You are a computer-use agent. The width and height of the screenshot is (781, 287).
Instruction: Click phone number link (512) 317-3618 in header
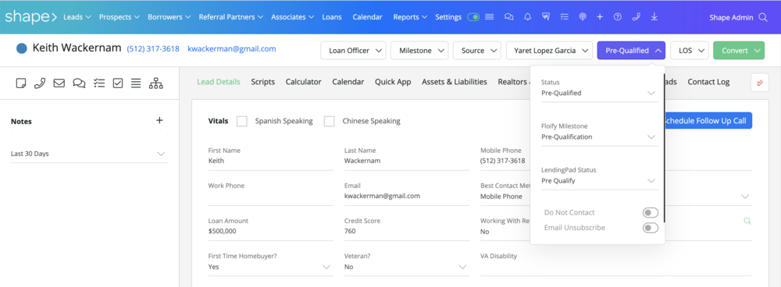(153, 49)
